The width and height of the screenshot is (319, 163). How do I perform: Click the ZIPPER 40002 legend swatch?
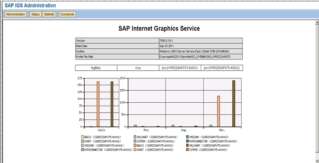[187, 150]
